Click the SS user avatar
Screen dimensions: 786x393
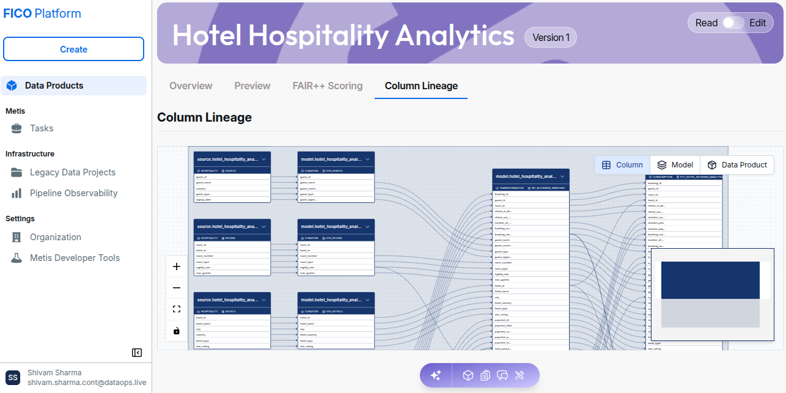13,378
